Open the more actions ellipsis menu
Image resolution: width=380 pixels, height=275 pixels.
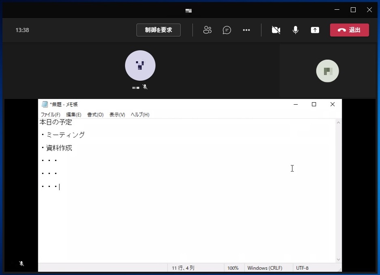point(246,30)
